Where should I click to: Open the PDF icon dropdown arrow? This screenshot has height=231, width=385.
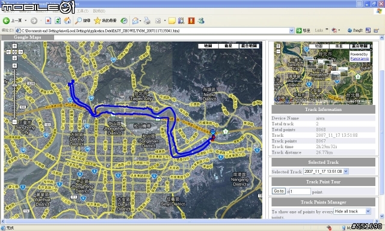339,31
